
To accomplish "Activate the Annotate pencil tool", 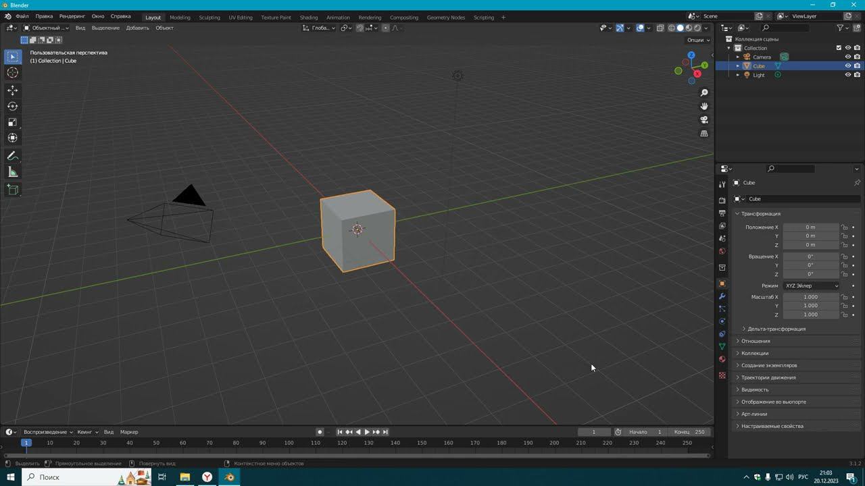I will (x=12, y=156).
